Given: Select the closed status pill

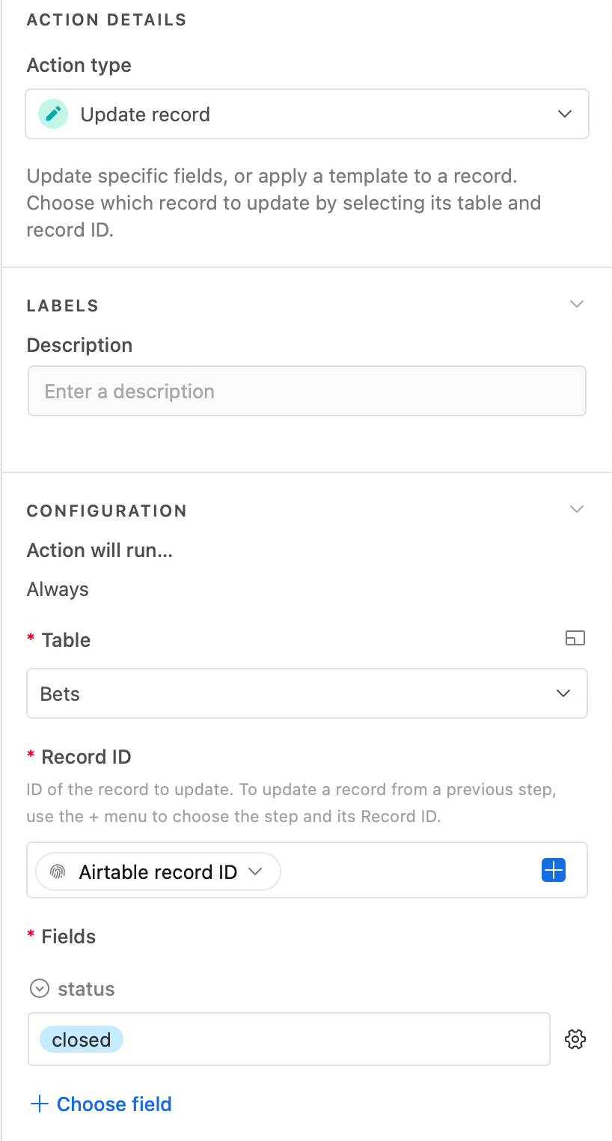Looking at the screenshot, I should pyautogui.click(x=82, y=1039).
